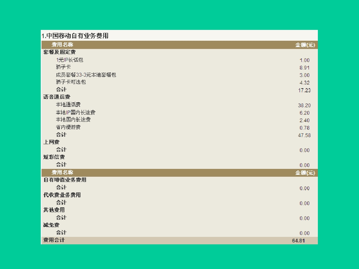Click the 0.00 total under 其他费用

tap(304, 218)
